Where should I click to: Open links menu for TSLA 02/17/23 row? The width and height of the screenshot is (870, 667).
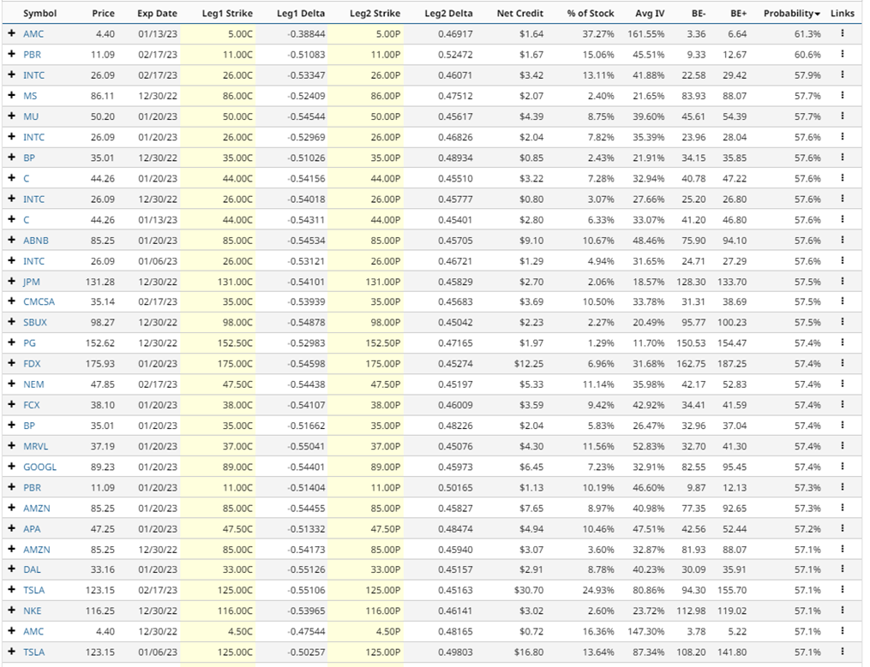(843, 589)
